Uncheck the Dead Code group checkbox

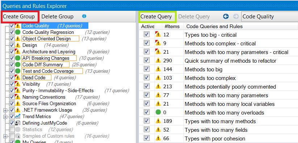coord(12,77)
